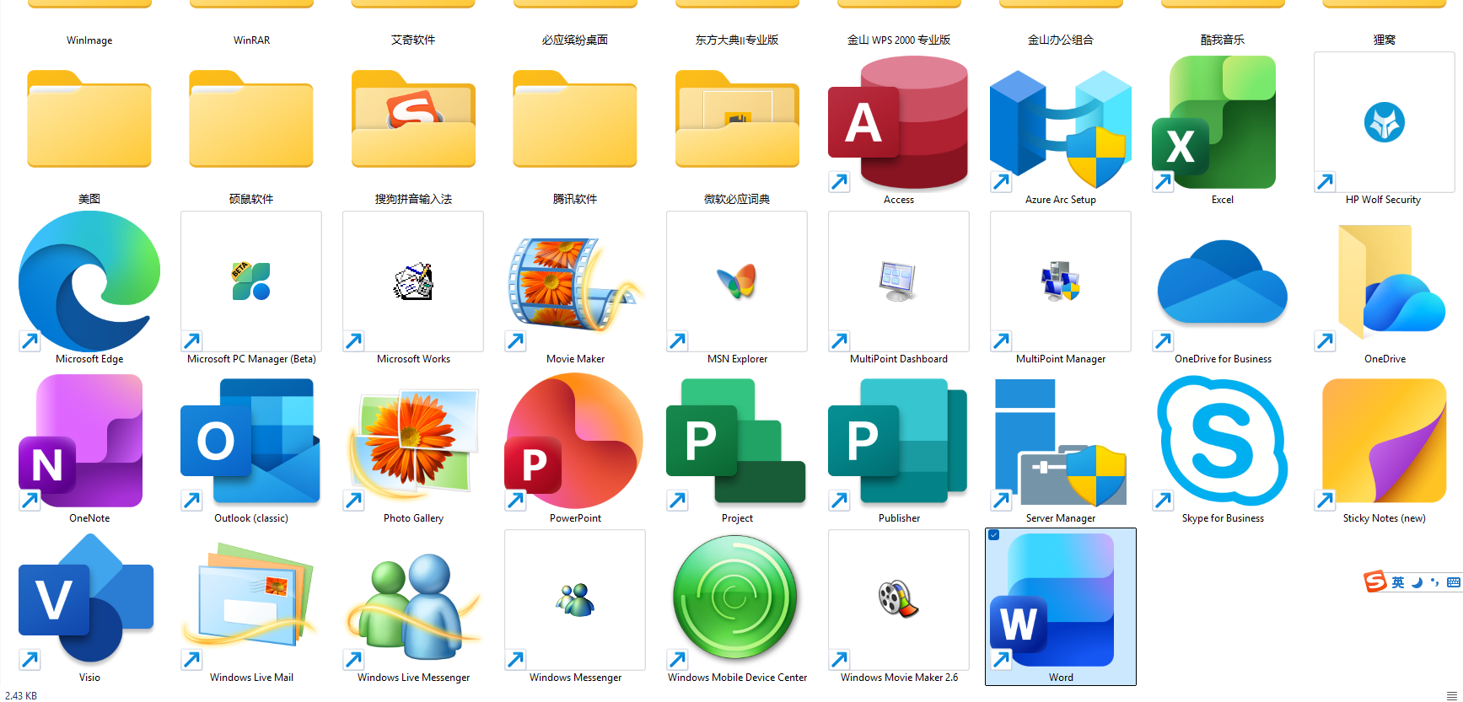The image size is (1463, 702).
Task: Launch Excel from its shortcut icon
Action: pyautogui.click(x=1222, y=123)
